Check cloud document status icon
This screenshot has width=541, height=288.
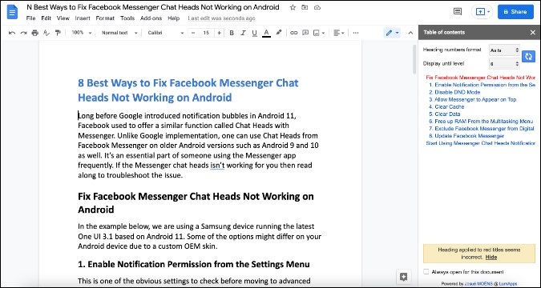pyautogui.click(x=317, y=7)
